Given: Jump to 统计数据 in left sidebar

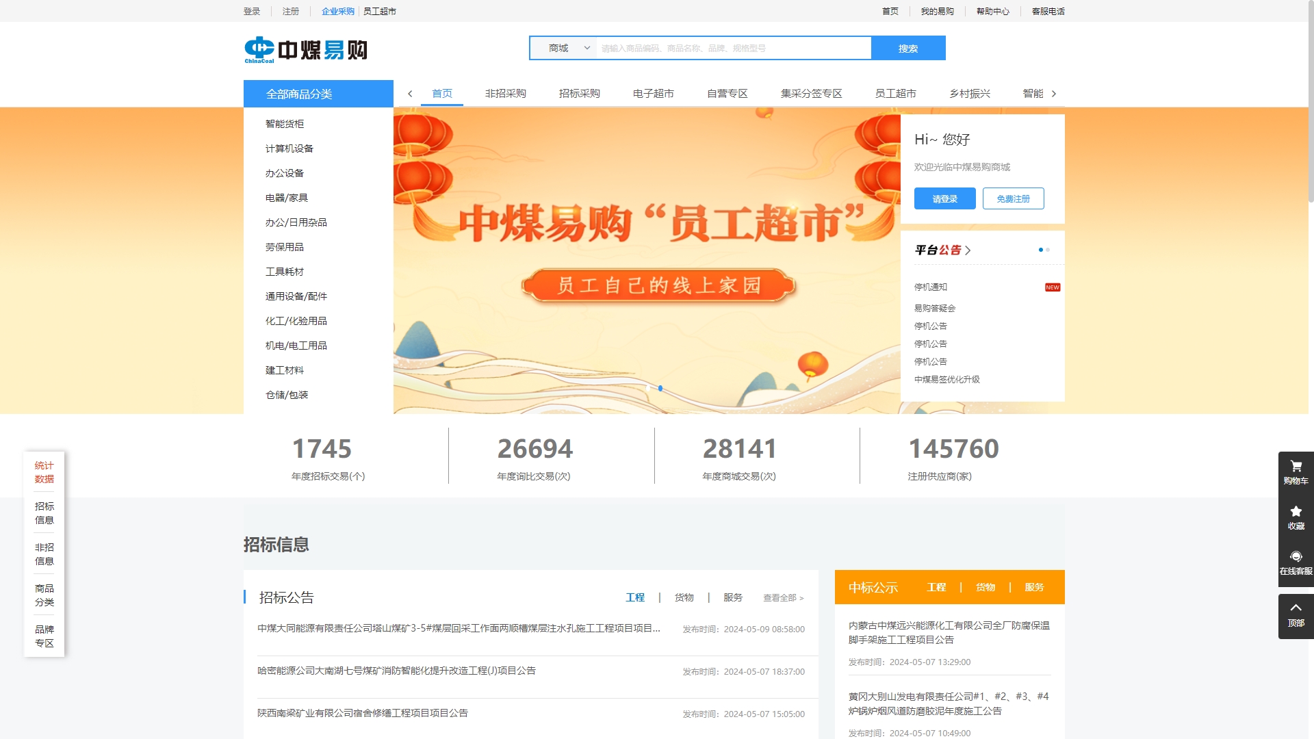Looking at the screenshot, I should (44, 472).
